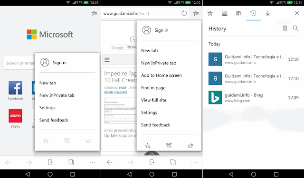The width and height of the screenshot is (304, 178).
Task: Select Send feedback in the left menu
Action: [x=54, y=120]
